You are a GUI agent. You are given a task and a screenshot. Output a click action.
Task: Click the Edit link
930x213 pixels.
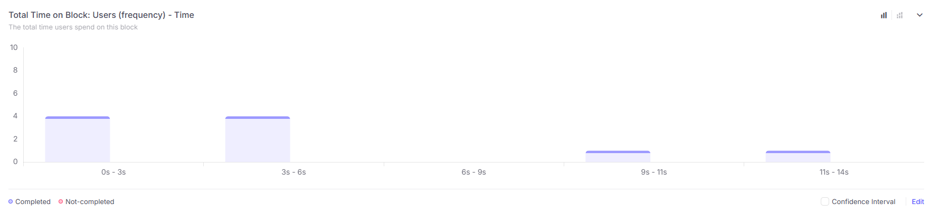pyautogui.click(x=918, y=201)
